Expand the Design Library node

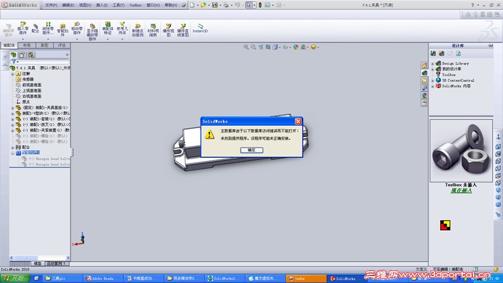click(x=433, y=64)
